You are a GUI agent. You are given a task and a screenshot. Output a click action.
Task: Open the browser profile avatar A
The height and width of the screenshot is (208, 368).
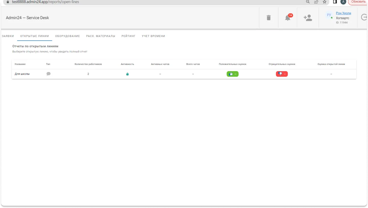click(x=343, y=2)
